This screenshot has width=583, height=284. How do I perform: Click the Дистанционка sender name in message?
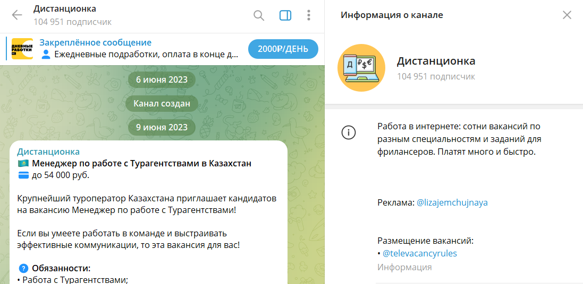click(48, 152)
